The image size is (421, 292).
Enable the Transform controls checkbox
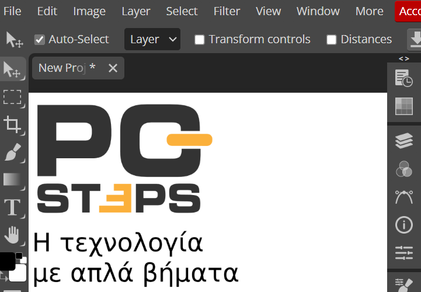tap(200, 40)
